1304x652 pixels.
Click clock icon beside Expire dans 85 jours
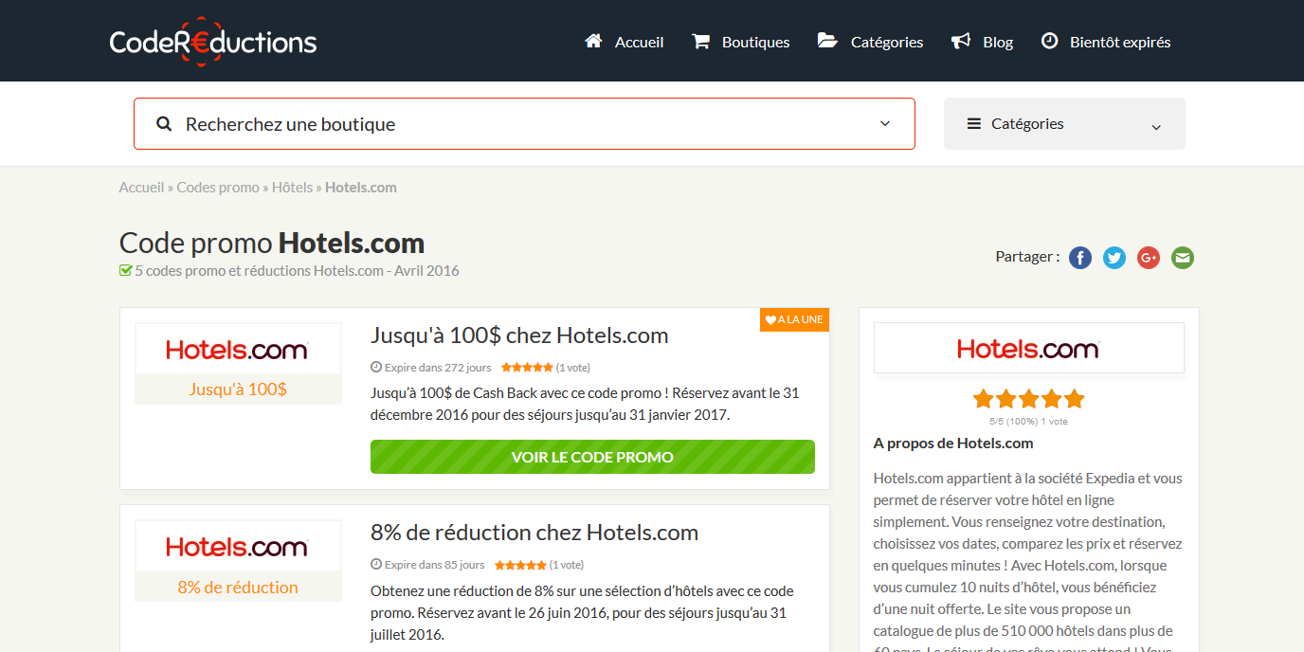click(376, 565)
